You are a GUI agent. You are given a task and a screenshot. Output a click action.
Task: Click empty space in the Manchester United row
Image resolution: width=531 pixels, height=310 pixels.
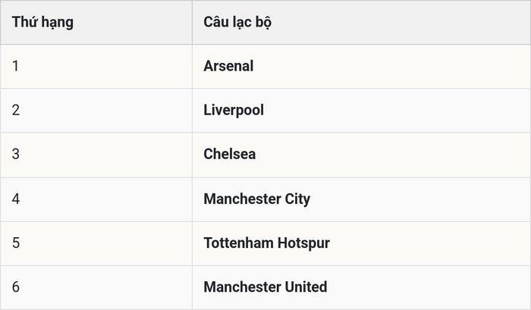(x=430, y=287)
